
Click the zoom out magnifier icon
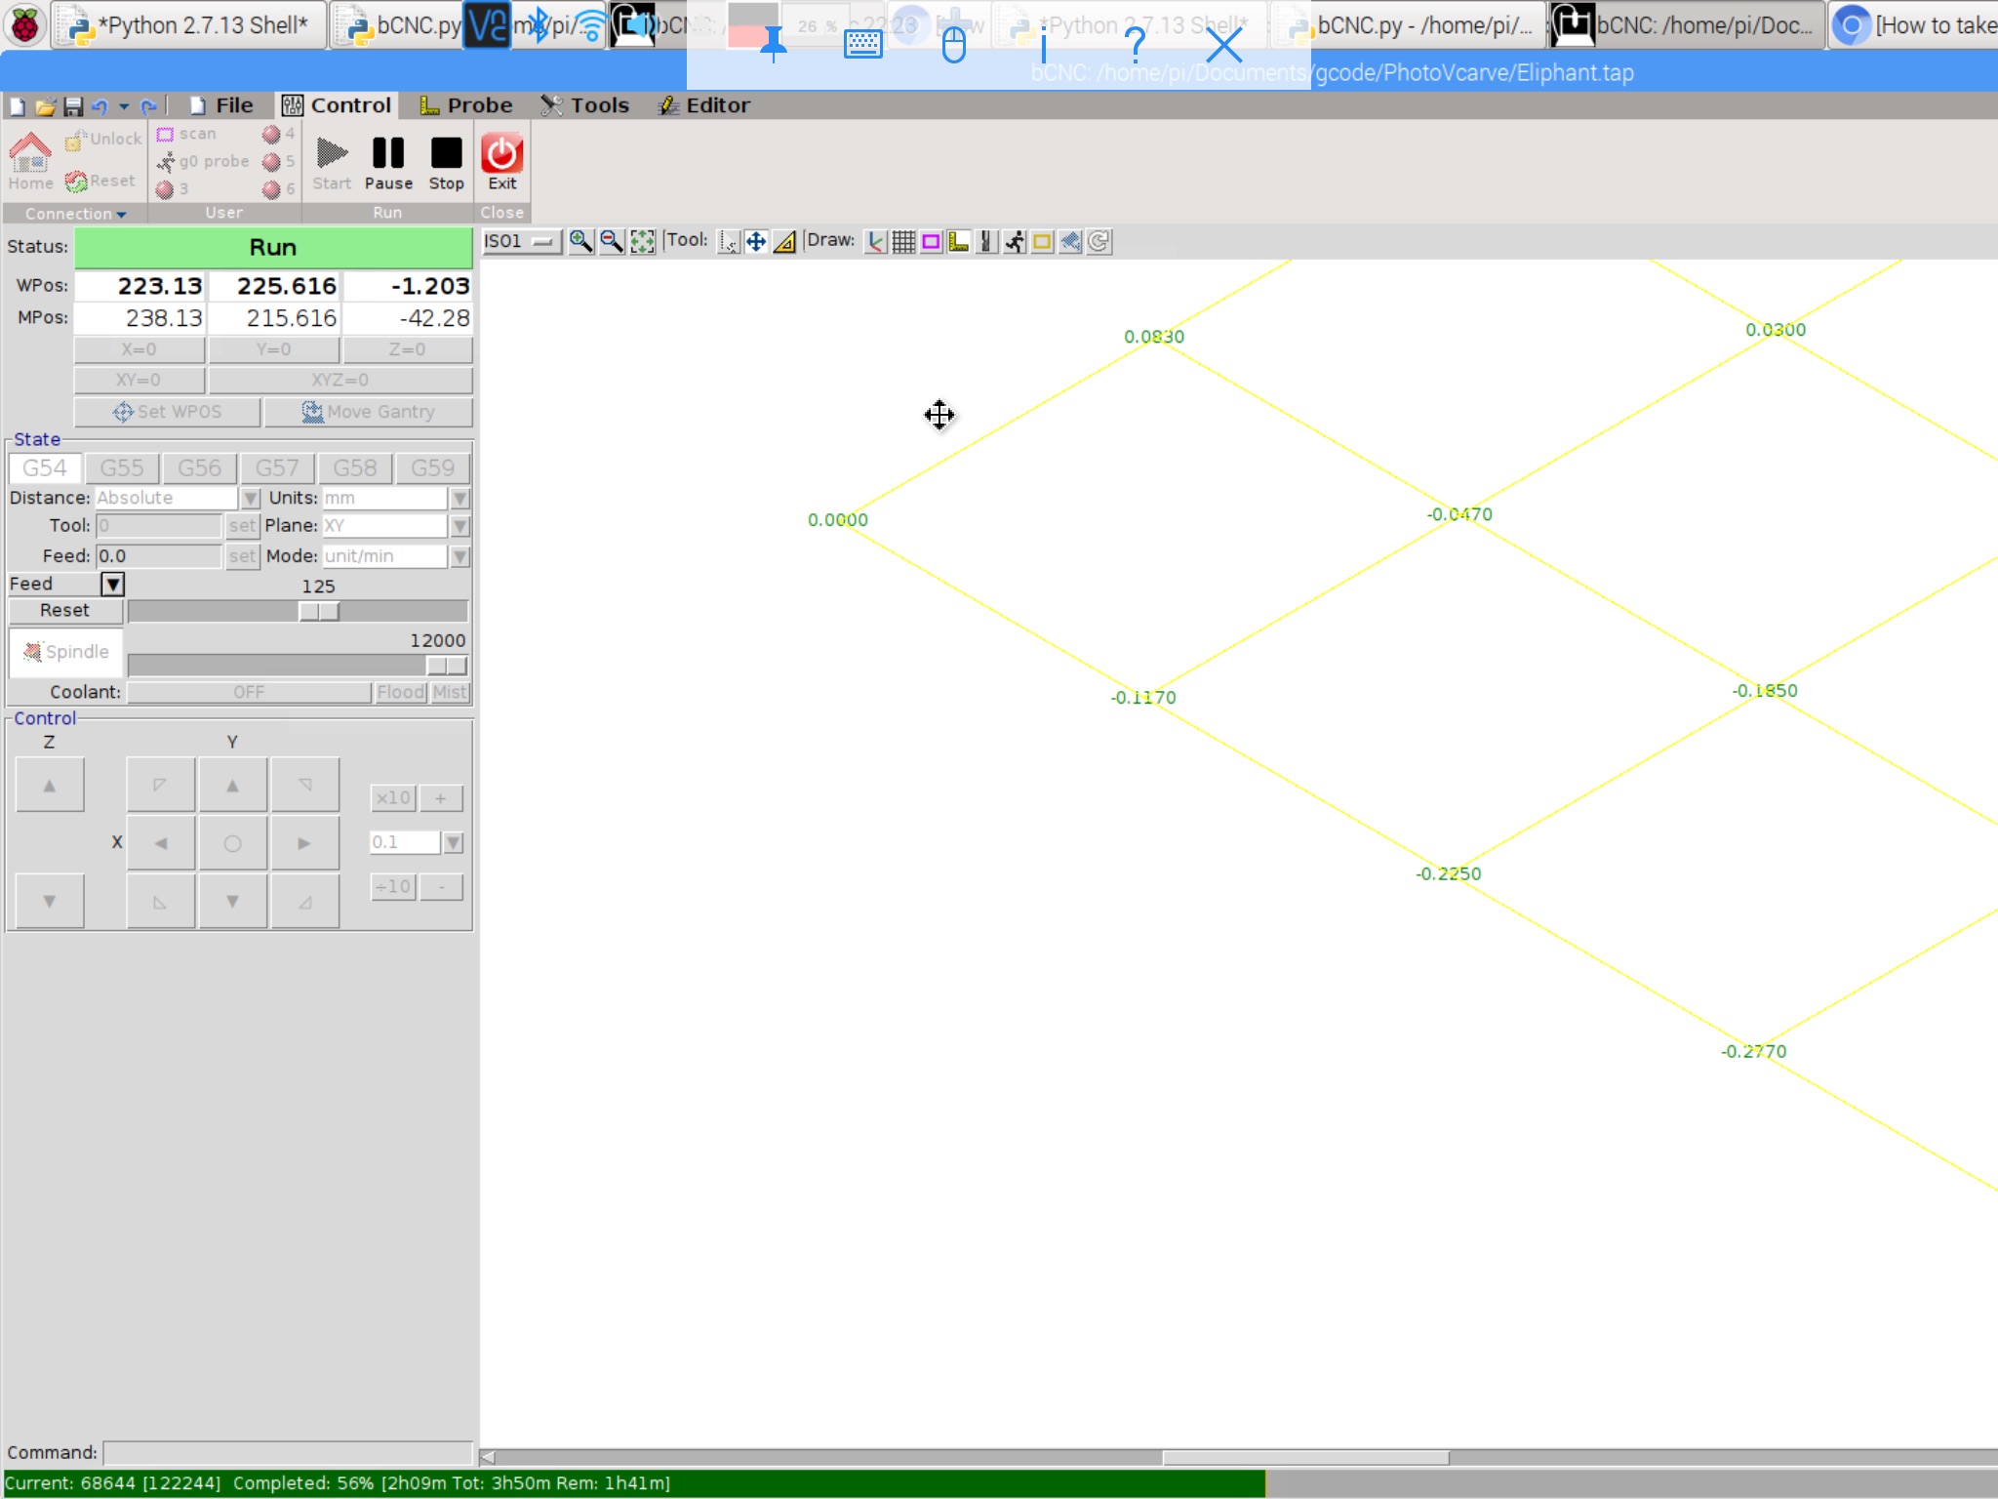click(612, 242)
